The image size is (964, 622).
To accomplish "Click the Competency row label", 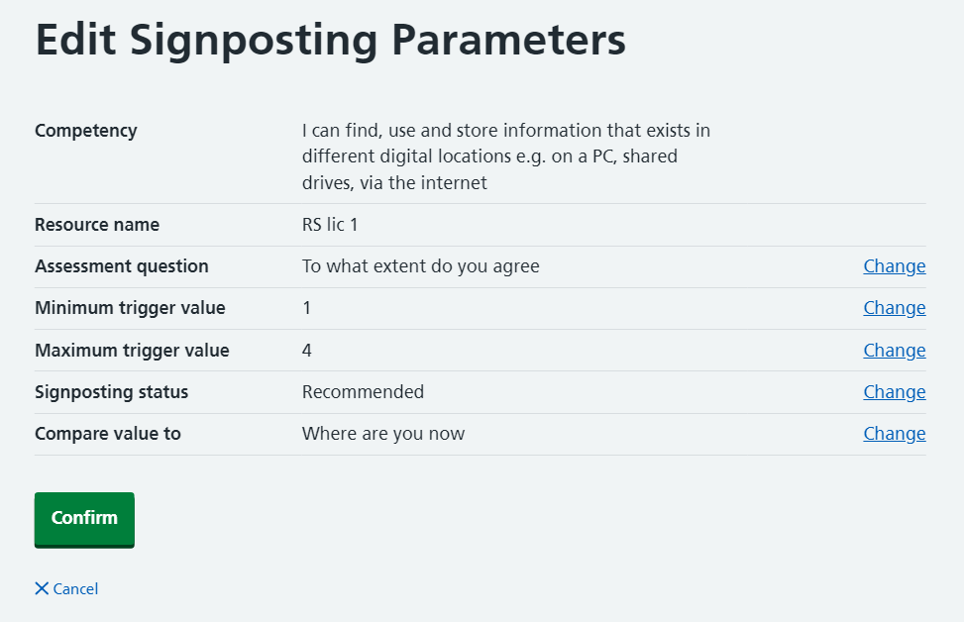I will (x=86, y=131).
